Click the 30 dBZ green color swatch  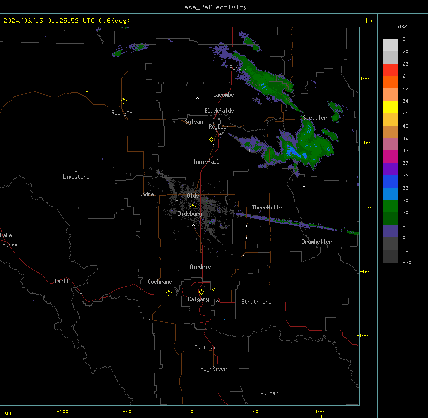(x=390, y=207)
